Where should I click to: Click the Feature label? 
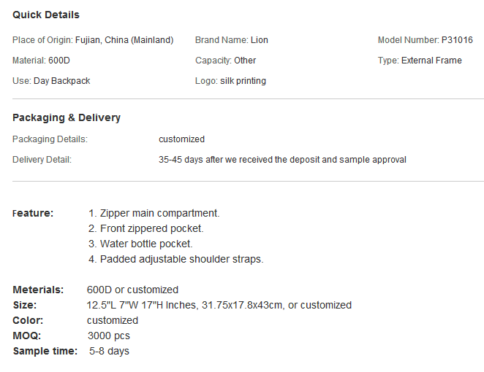coord(33,213)
